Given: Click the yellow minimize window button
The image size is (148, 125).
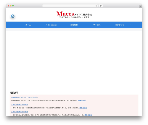Looking at the screenshot, I should pos(11,6).
